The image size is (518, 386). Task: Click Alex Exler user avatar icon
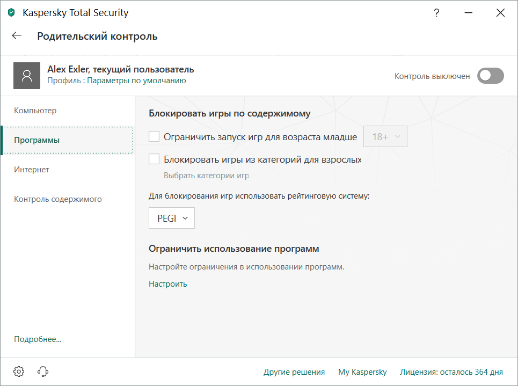pos(27,76)
